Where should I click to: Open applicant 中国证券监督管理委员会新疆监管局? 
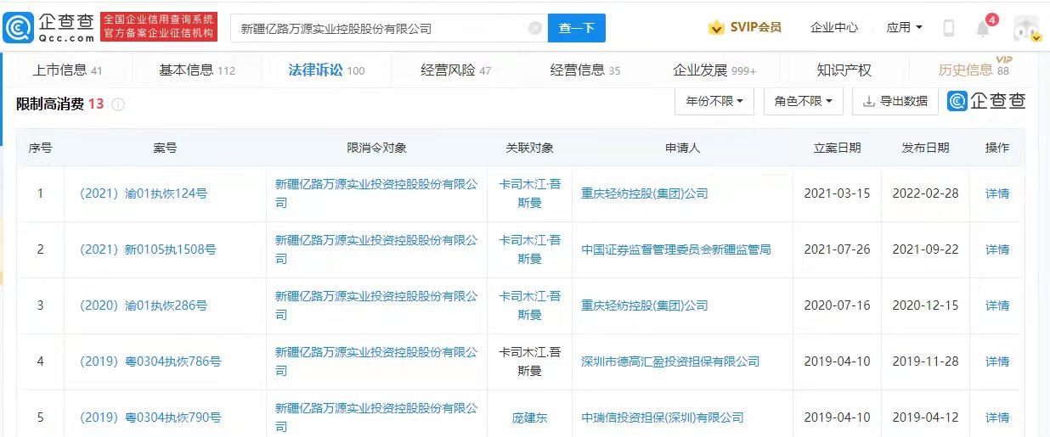coord(676,249)
